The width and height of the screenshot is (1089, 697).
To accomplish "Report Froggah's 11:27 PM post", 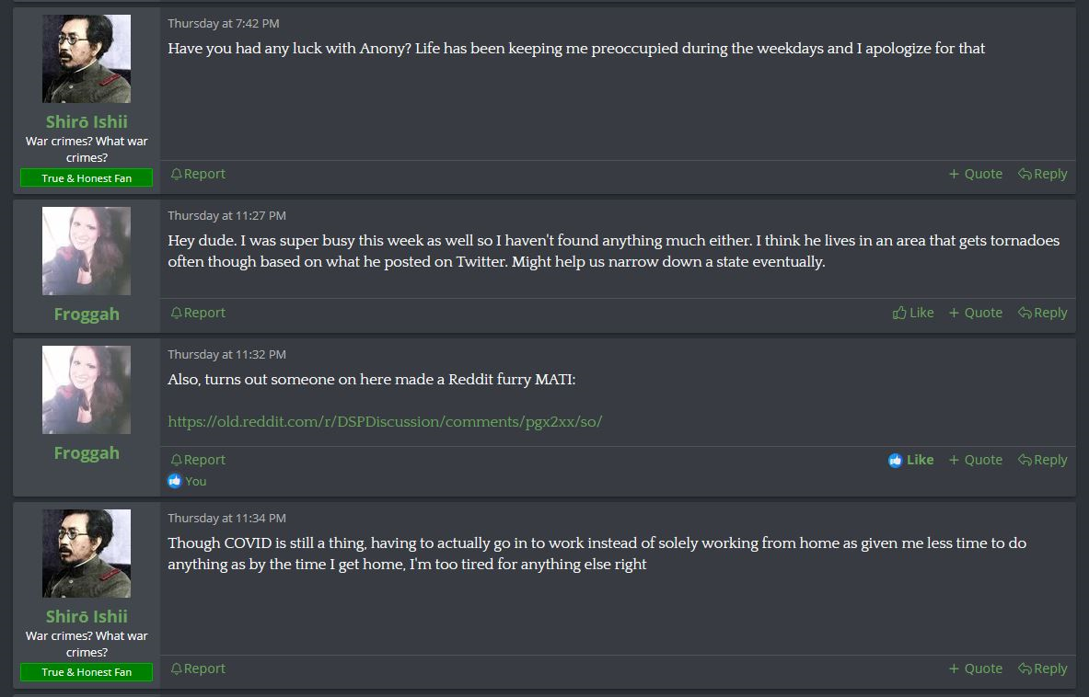I will coord(198,313).
